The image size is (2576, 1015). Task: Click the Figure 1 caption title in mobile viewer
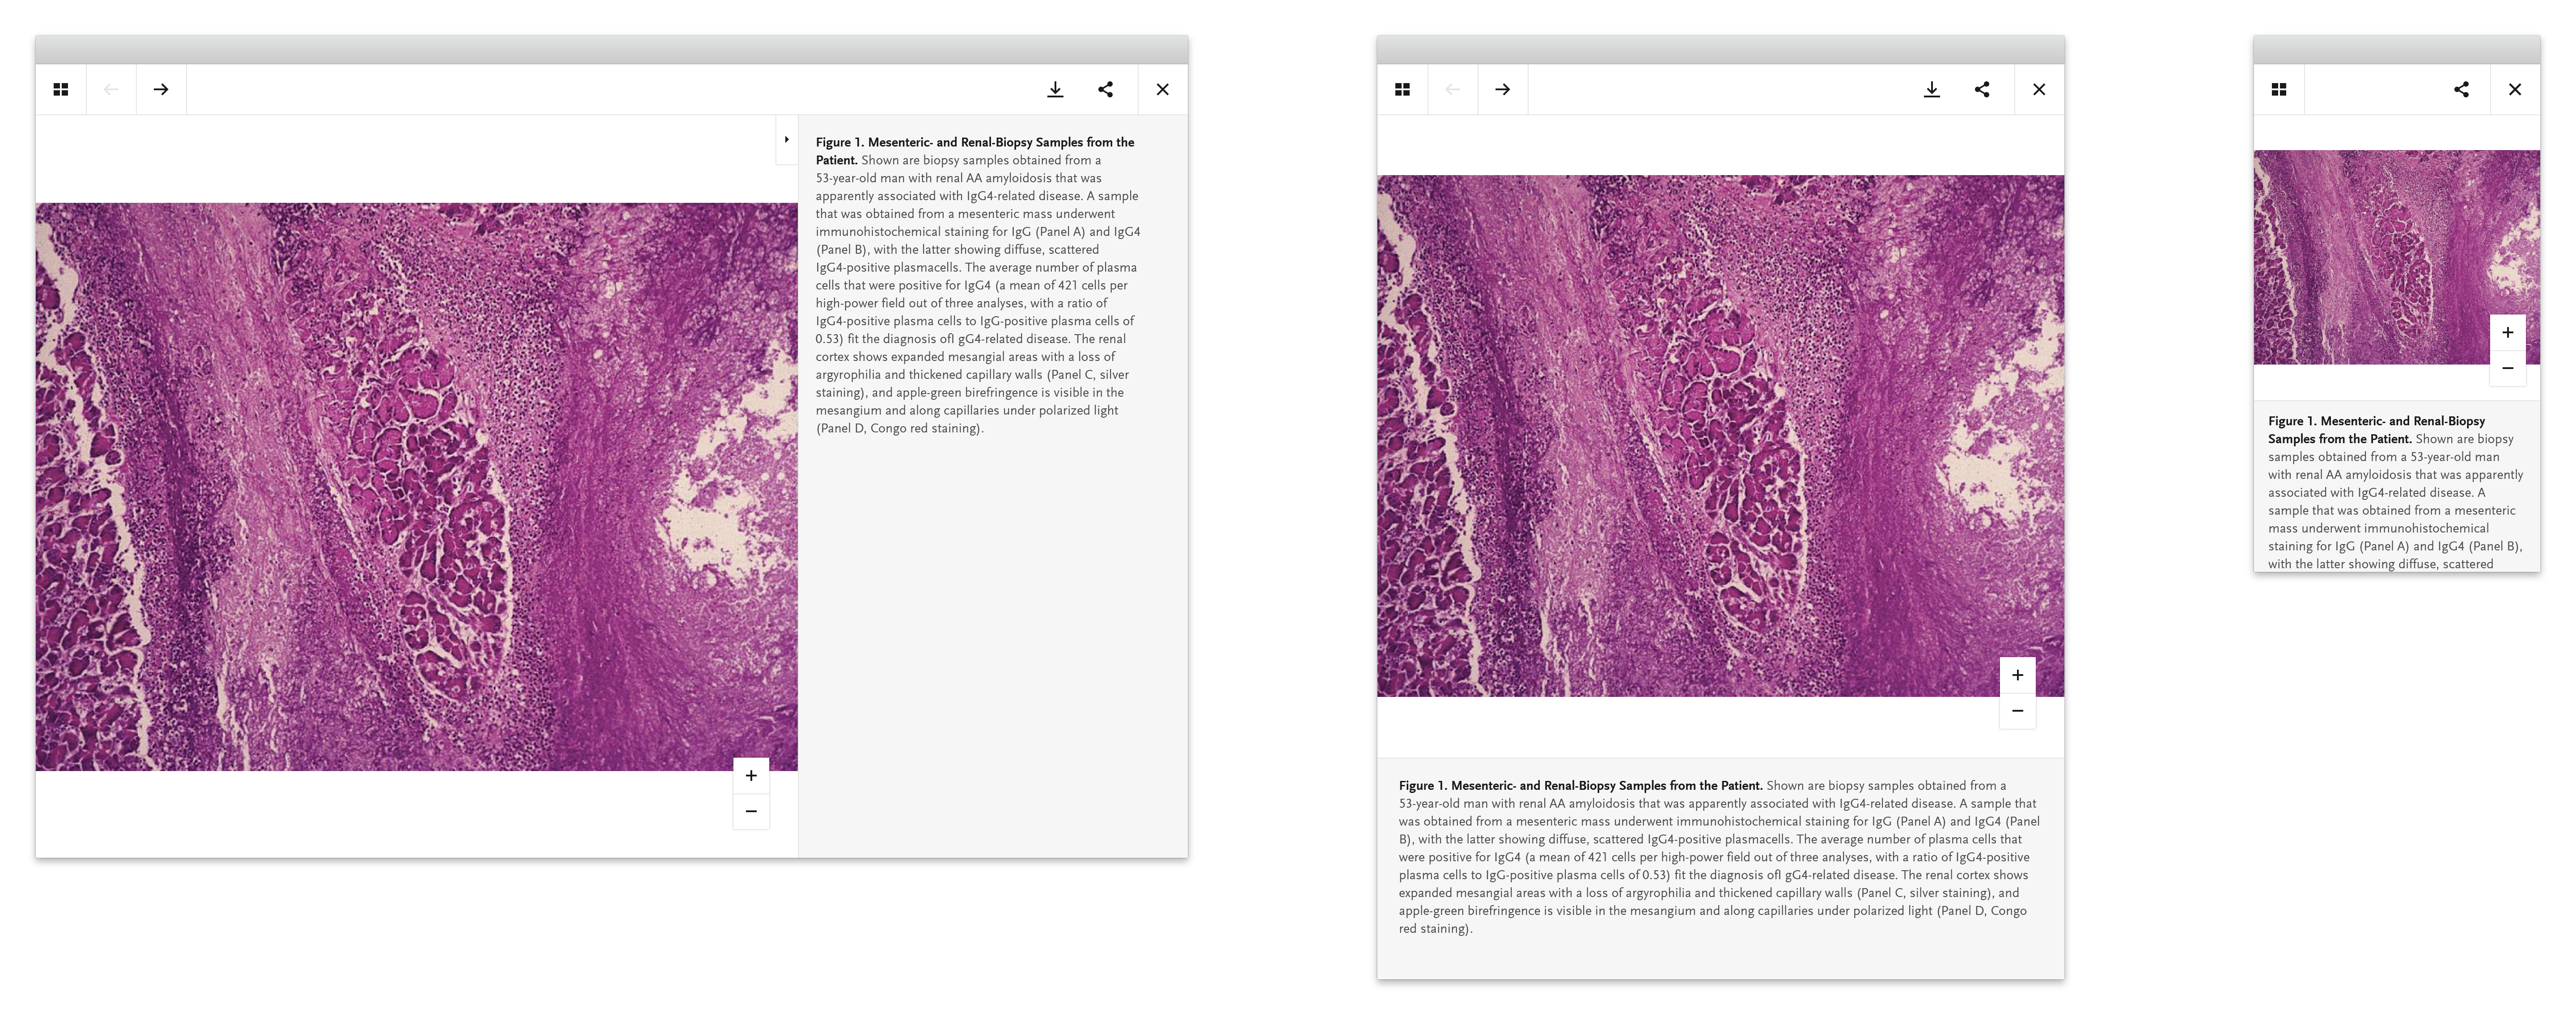(2377, 431)
